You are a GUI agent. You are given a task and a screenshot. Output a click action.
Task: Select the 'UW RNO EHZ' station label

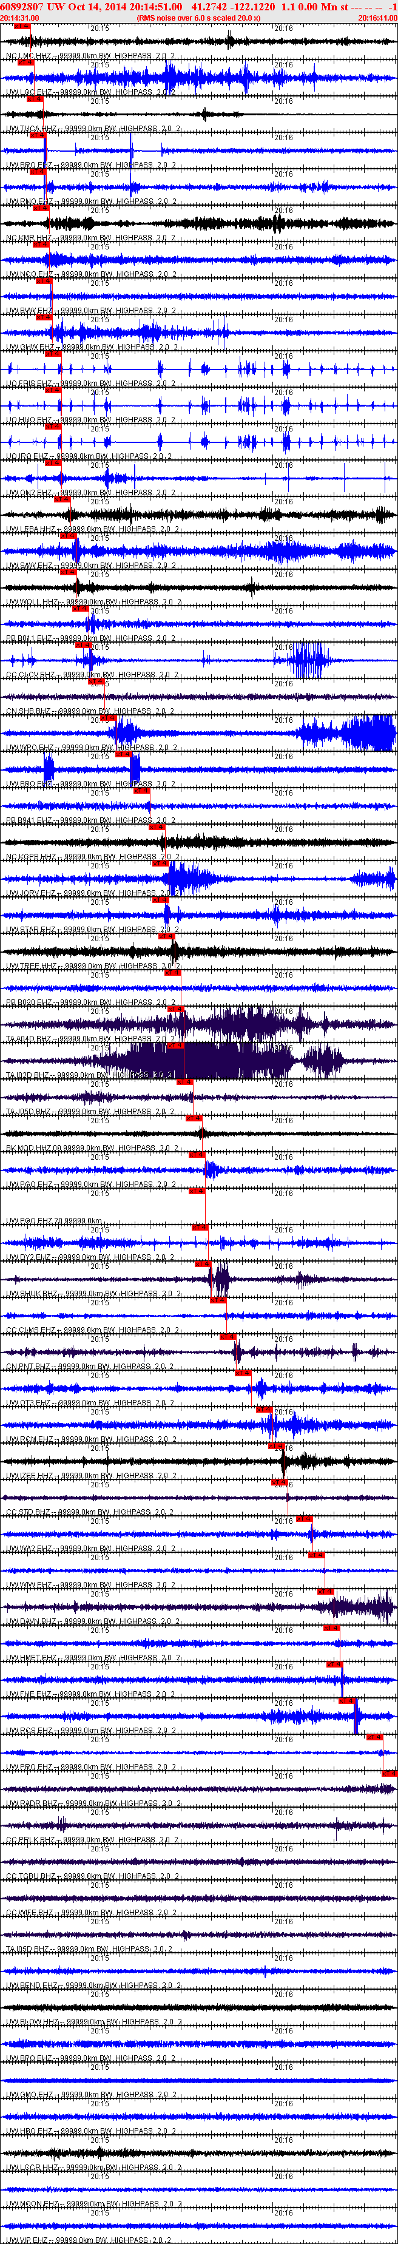(29, 202)
